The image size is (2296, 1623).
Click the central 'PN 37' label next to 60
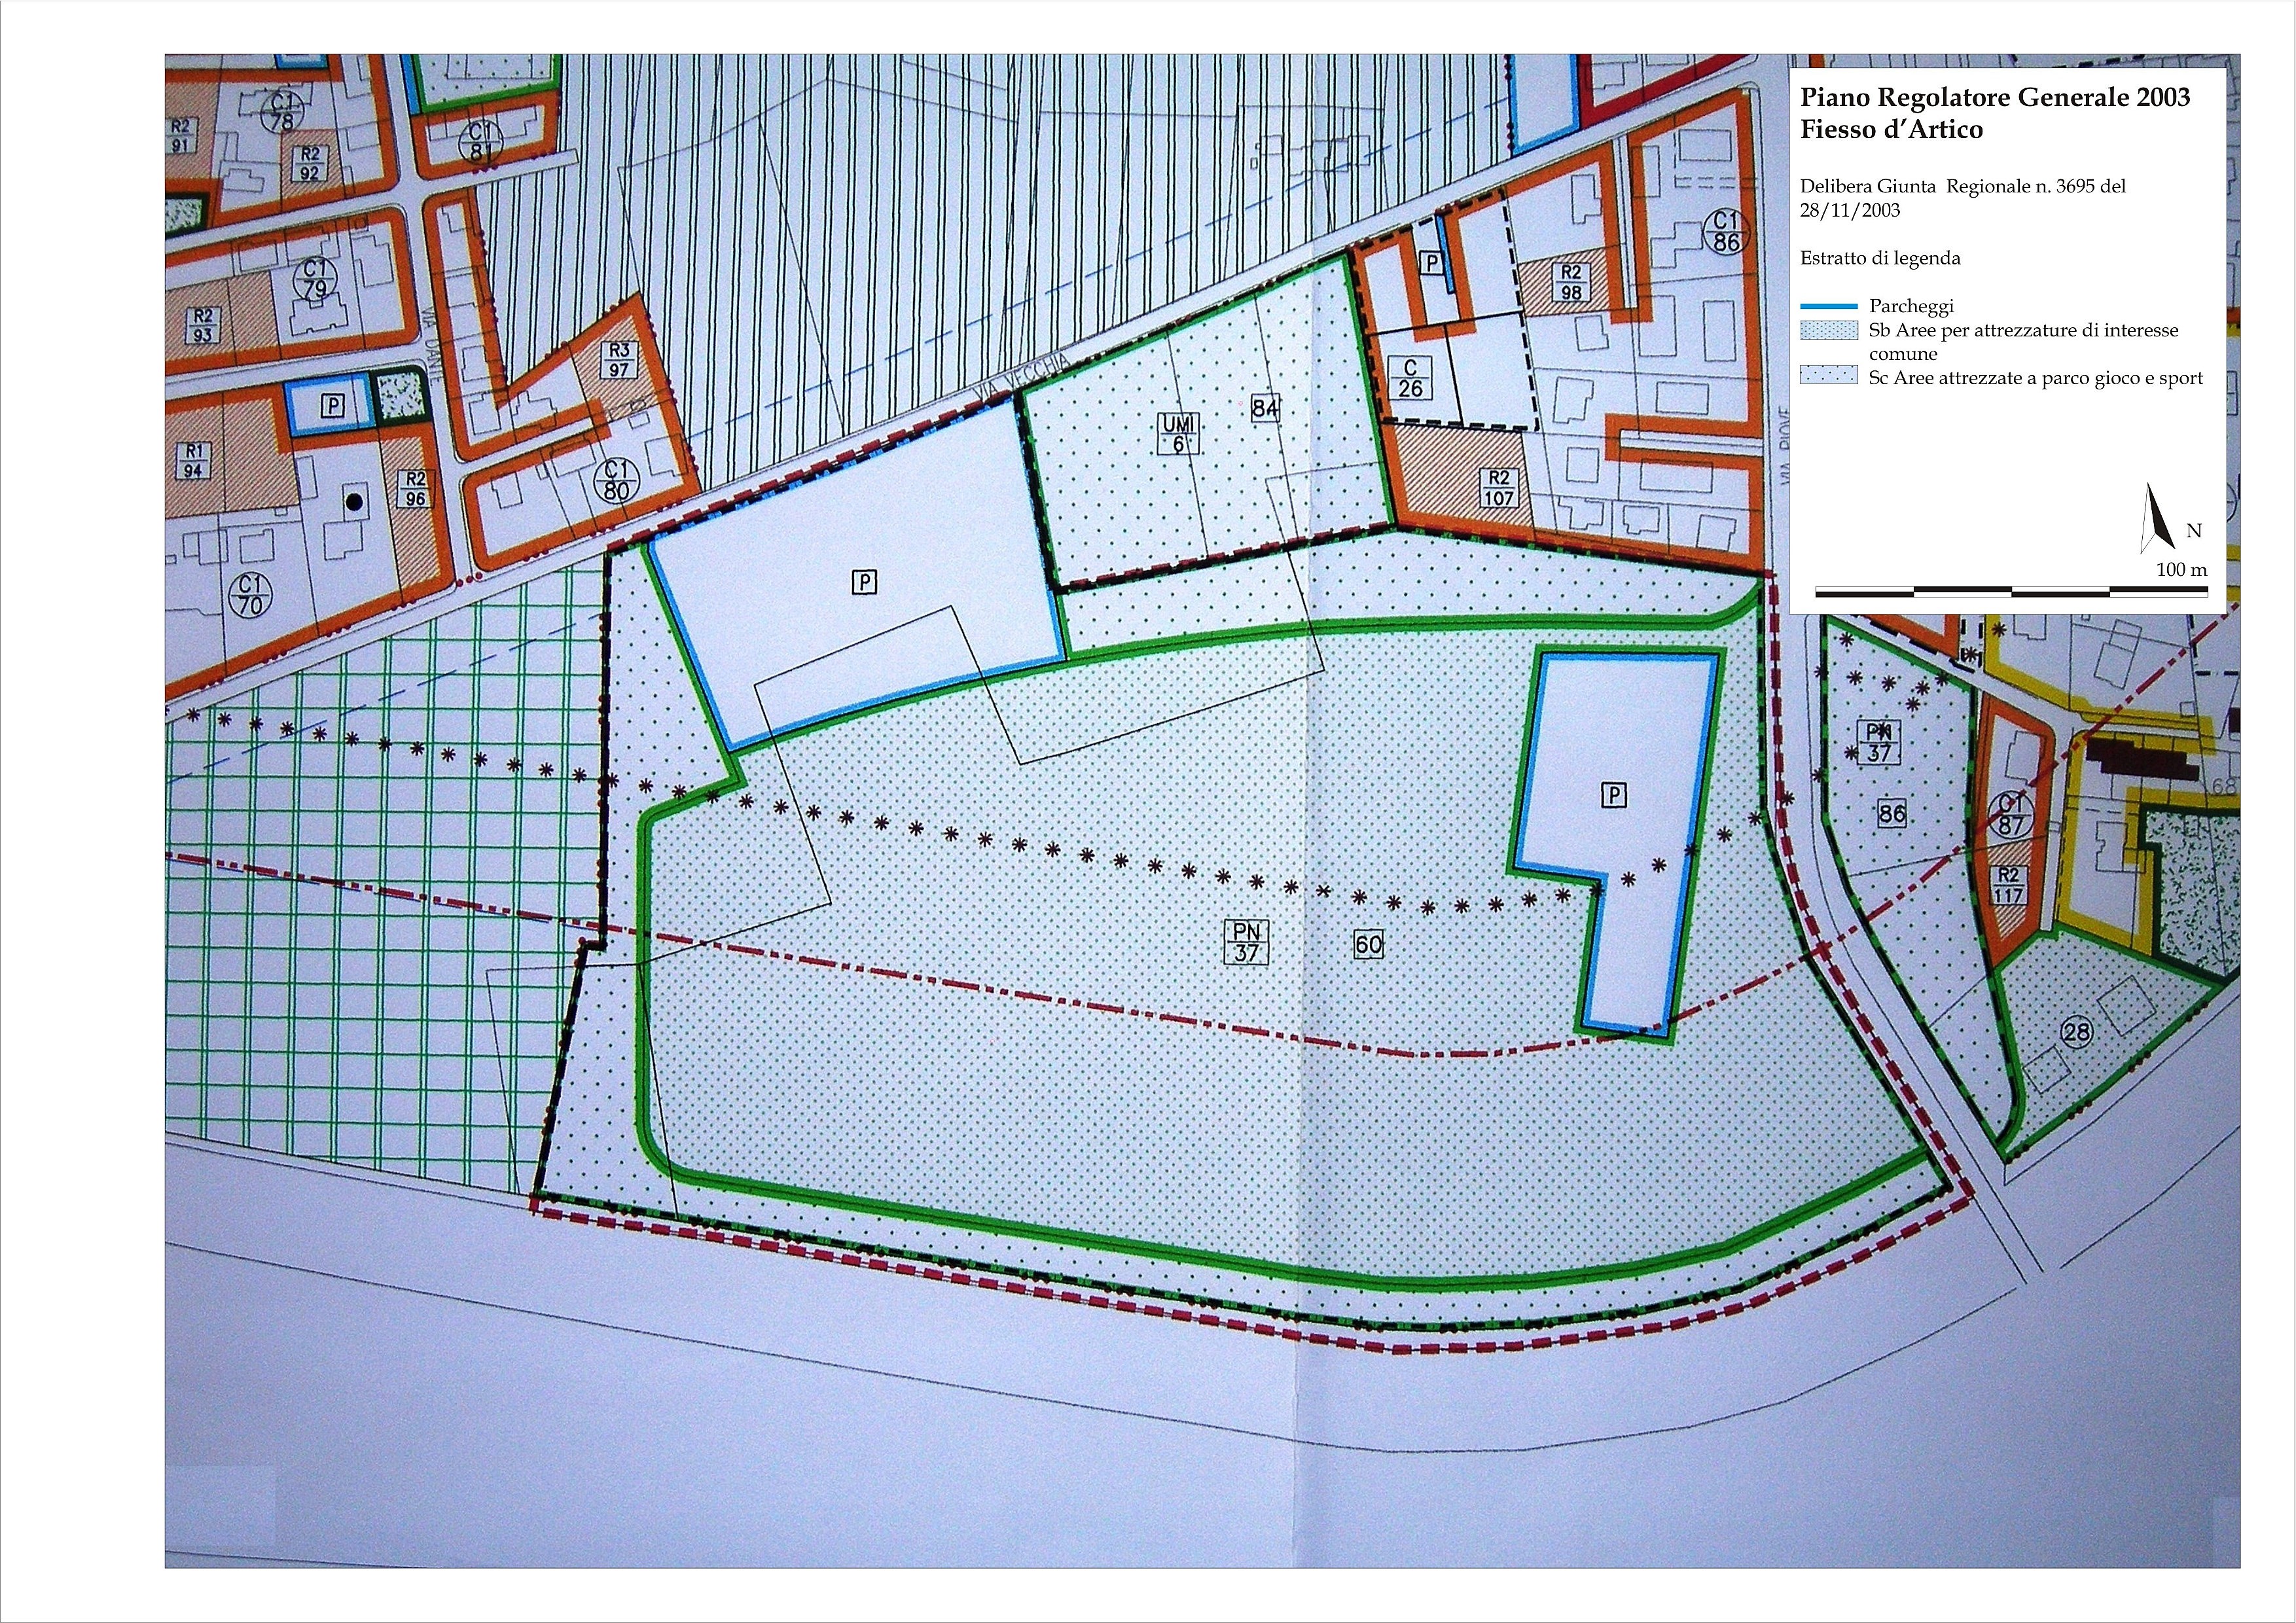(x=1246, y=942)
